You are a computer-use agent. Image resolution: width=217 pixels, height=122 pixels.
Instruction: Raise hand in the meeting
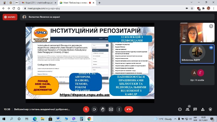tap(103, 109)
